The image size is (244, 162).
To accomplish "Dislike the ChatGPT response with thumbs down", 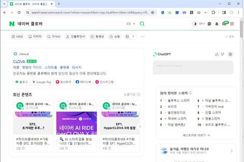I will (223, 54).
